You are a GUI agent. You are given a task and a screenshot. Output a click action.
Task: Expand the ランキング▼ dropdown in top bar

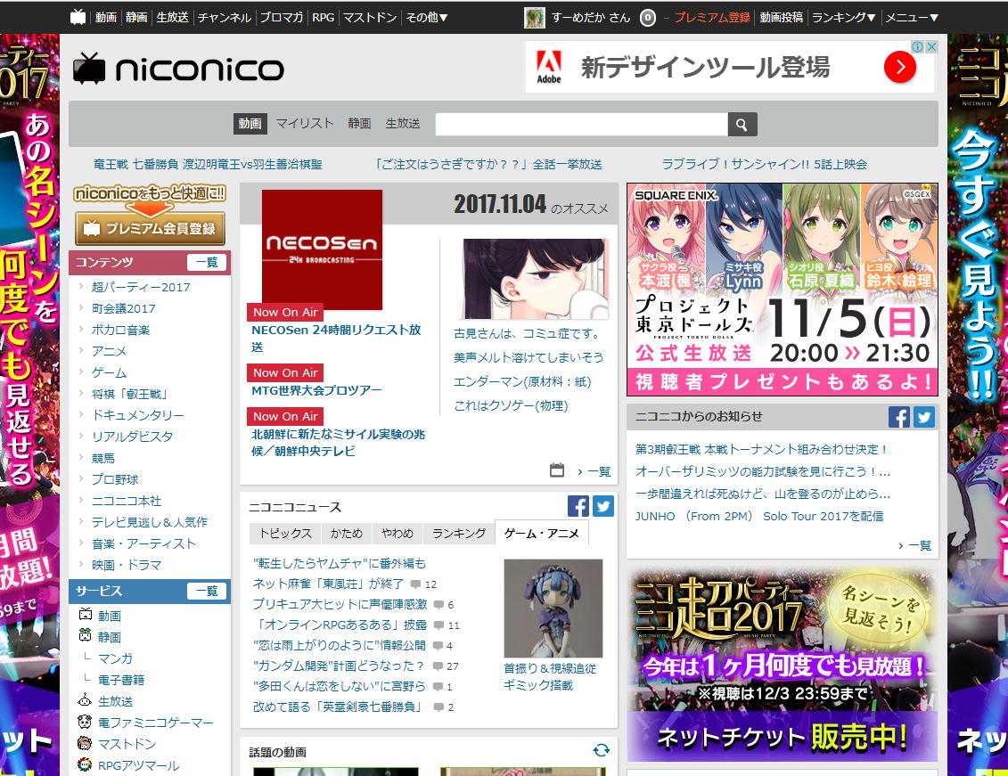(843, 17)
